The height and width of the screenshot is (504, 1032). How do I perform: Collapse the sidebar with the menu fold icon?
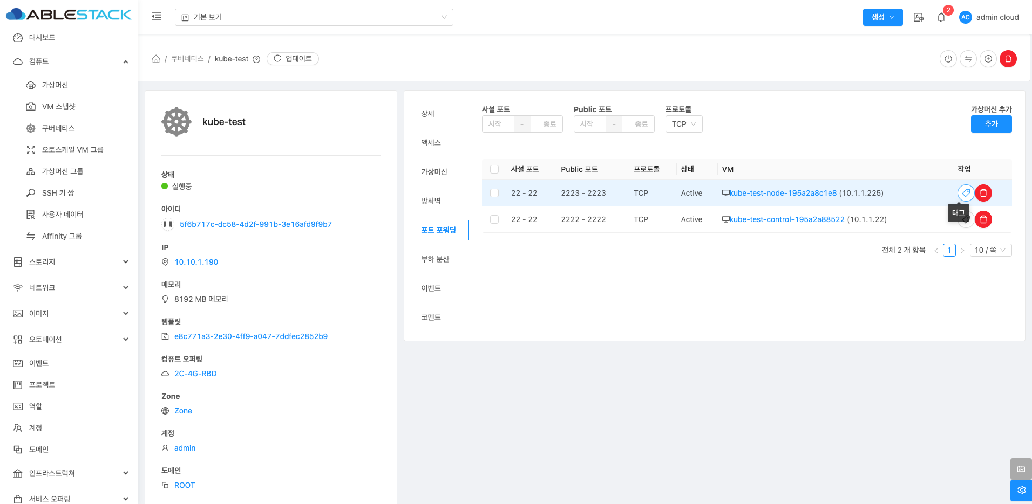click(157, 17)
